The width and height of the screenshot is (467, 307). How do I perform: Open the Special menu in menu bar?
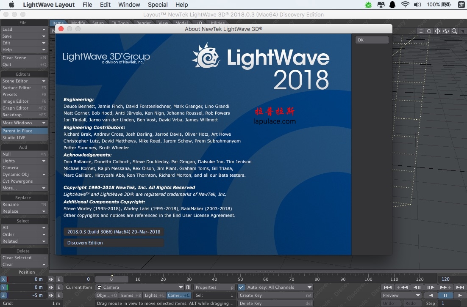(158, 5)
